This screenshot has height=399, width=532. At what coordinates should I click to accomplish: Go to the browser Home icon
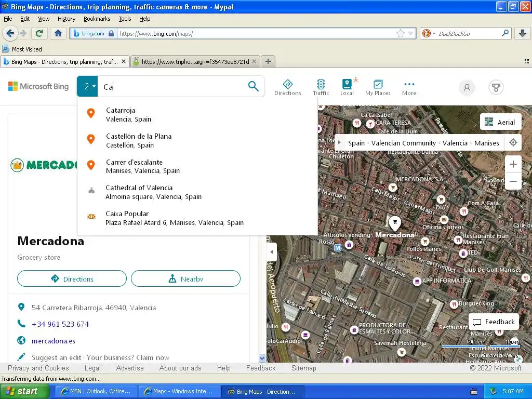[58, 33]
